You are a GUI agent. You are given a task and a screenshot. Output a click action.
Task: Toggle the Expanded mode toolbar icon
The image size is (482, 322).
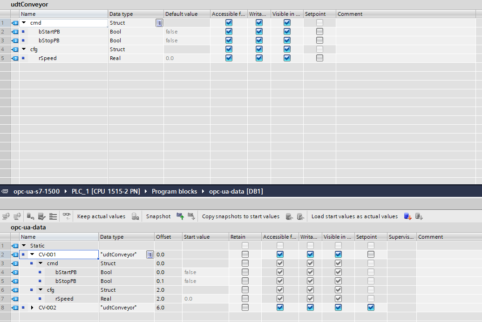pos(53,216)
